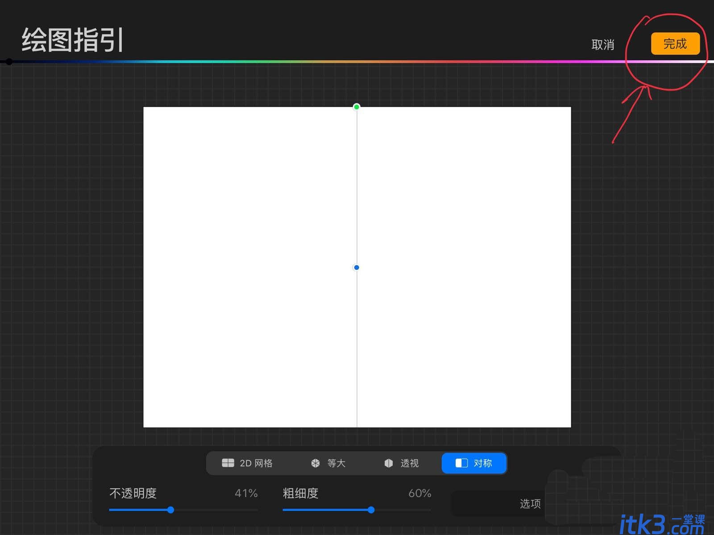This screenshot has width=714, height=535.
Task: Click the 2D grid icon
Action: tap(228, 463)
